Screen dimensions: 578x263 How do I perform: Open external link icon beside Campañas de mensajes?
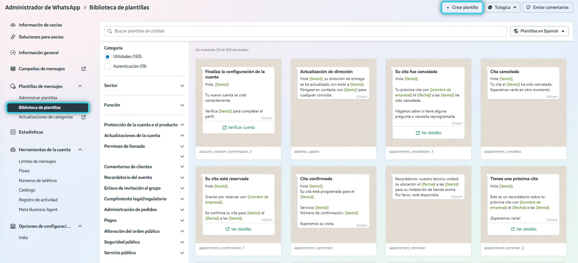83,69
